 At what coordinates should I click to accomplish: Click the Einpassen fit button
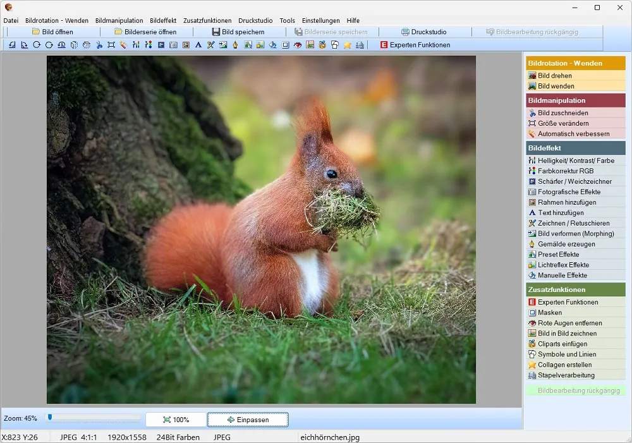pyautogui.click(x=248, y=420)
